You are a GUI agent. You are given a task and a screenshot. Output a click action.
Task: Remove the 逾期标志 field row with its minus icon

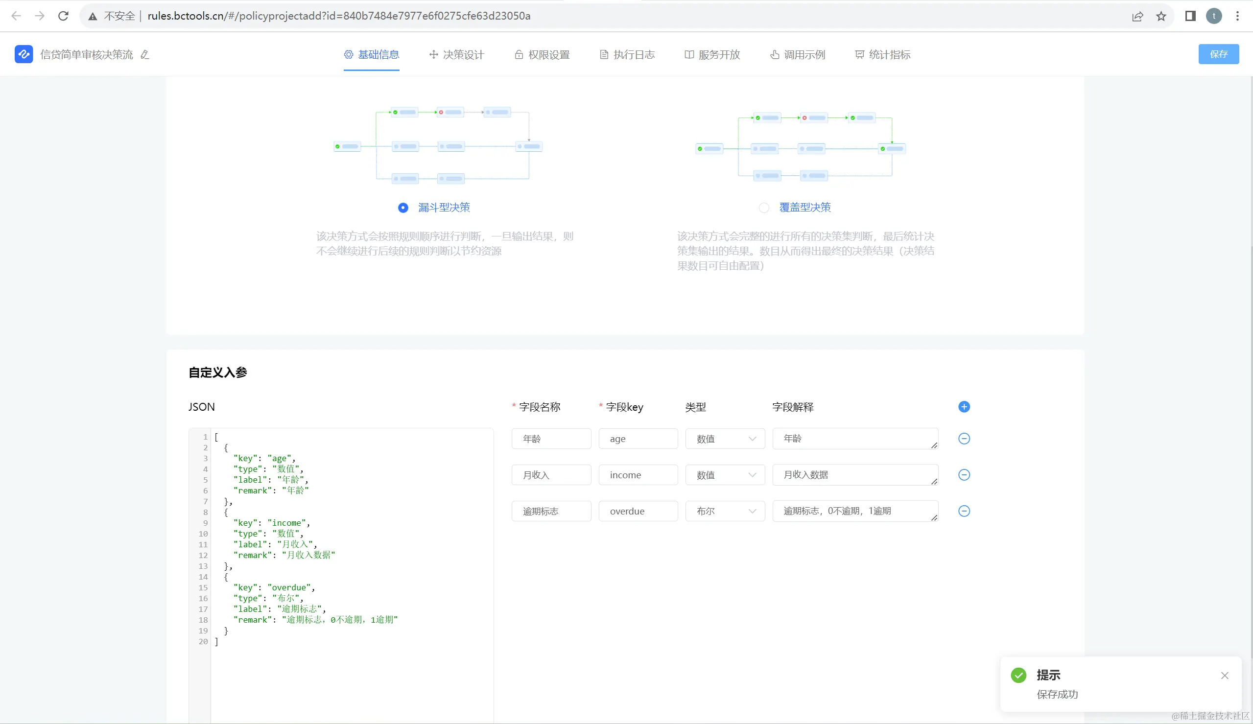point(964,511)
